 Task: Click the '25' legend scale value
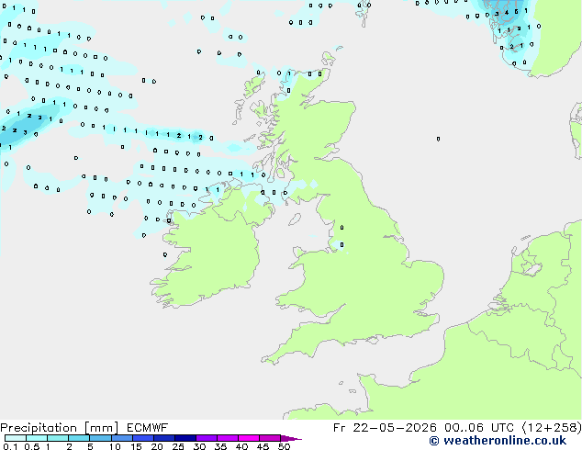point(178,446)
